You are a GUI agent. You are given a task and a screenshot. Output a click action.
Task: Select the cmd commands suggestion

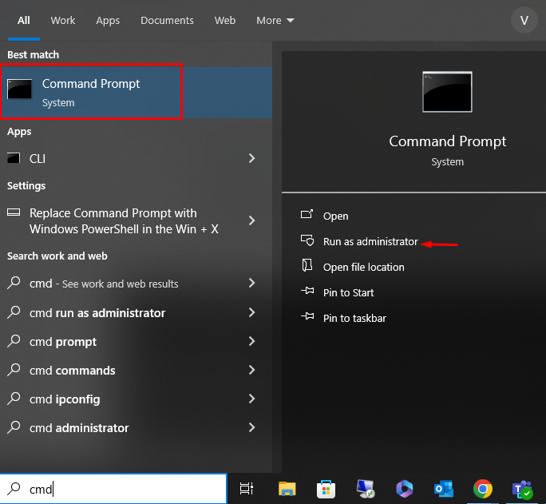tap(136, 371)
